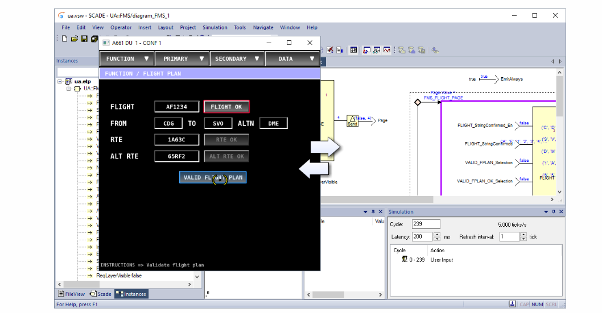Click the VALID FLIGHT PLAN button
This screenshot has width=602, height=313.
pyautogui.click(x=213, y=177)
